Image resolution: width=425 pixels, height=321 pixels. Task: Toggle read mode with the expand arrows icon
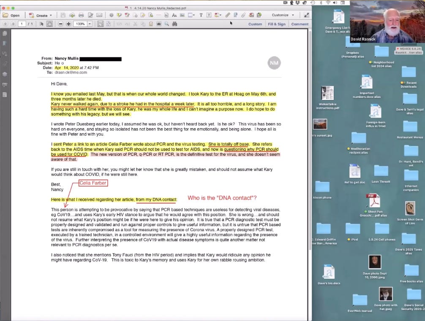pyautogui.click(x=306, y=15)
